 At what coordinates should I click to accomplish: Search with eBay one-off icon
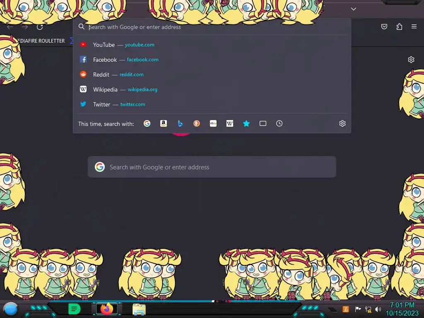coord(213,123)
